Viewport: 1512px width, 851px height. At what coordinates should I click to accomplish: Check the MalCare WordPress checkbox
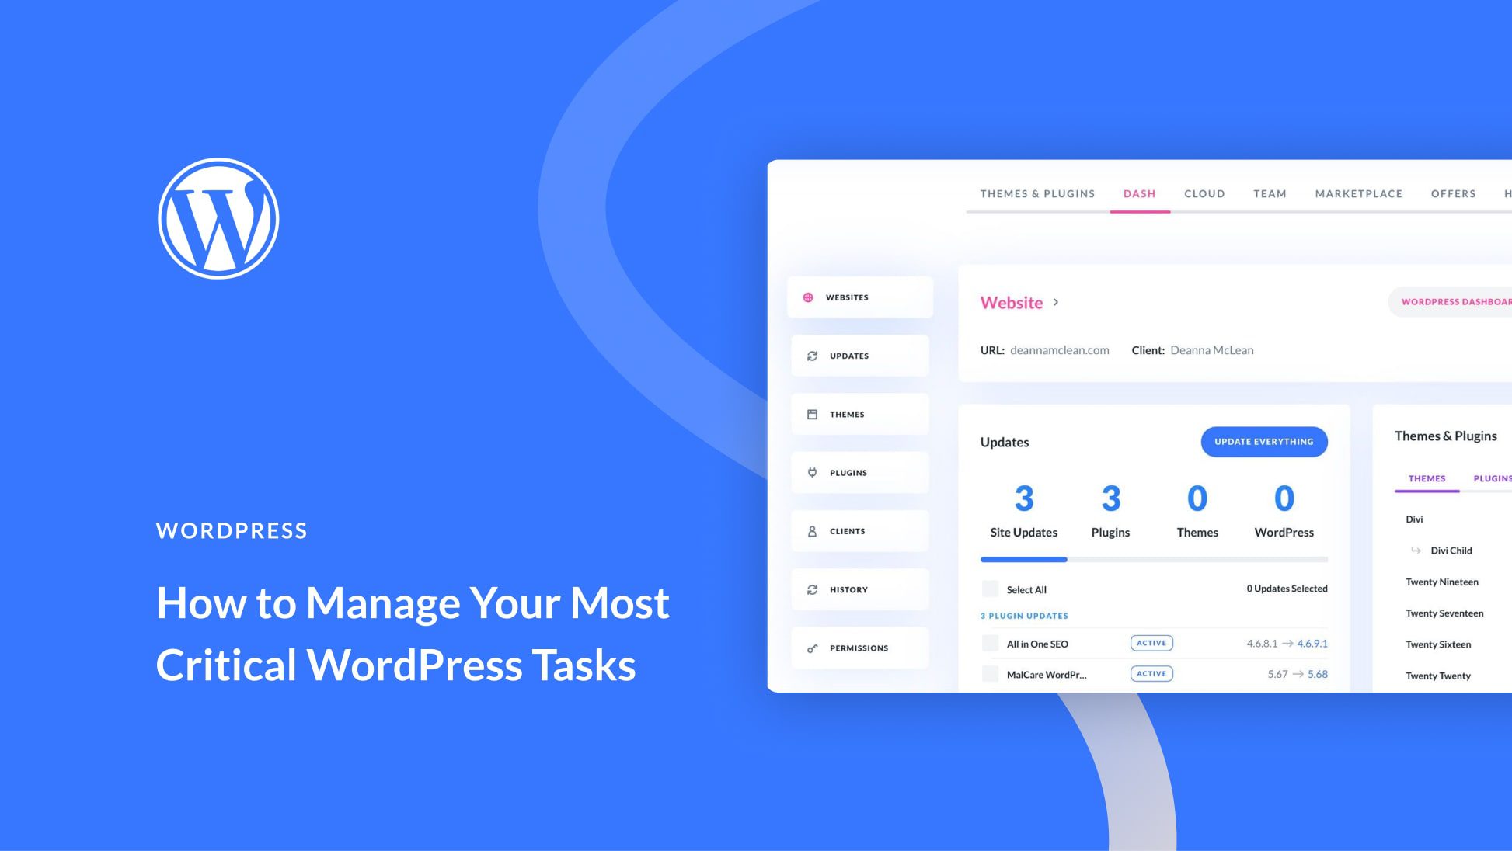987,673
